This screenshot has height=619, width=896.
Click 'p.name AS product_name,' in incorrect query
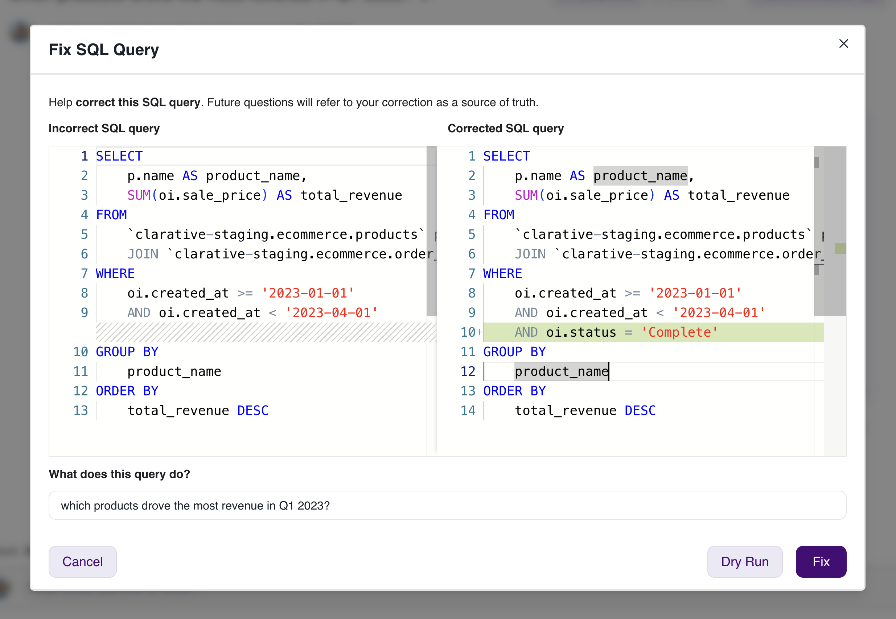pyautogui.click(x=217, y=176)
